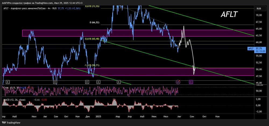Click the Июл 2024 label on the time axis
The height and width of the screenshot is (126, 269).
point(34,117)
